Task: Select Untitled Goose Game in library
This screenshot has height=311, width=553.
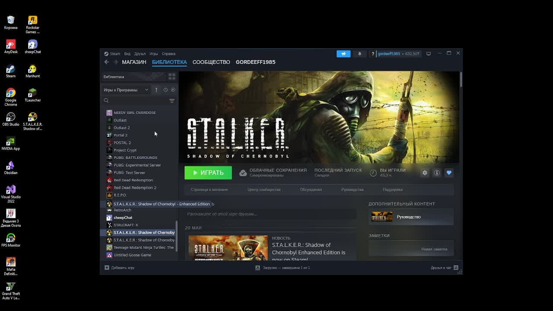Action: tap(140, 255)
